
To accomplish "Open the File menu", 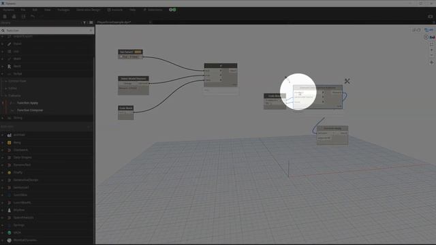I will click(x=23, y=10).
